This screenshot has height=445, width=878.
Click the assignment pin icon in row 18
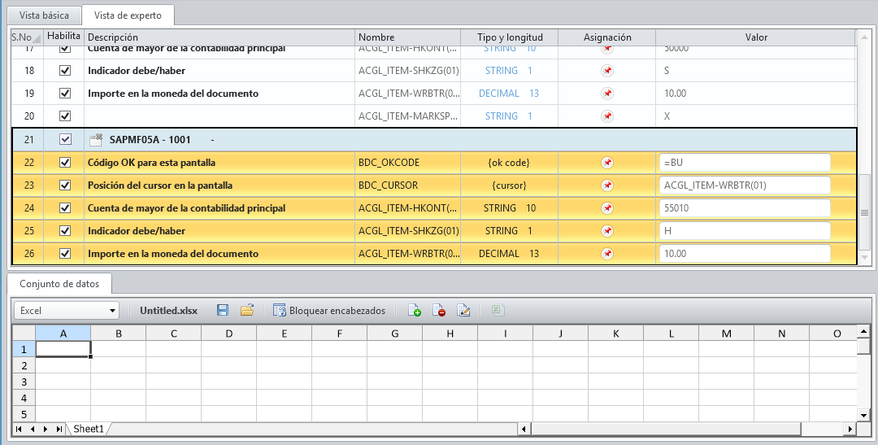pos(607,71)
